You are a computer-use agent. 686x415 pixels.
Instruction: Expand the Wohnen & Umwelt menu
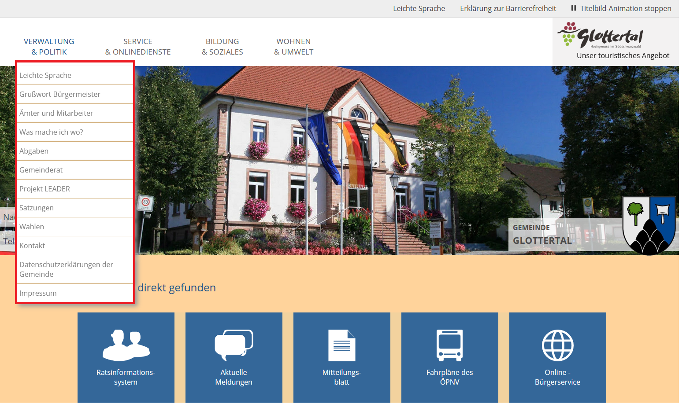[293, 47]
